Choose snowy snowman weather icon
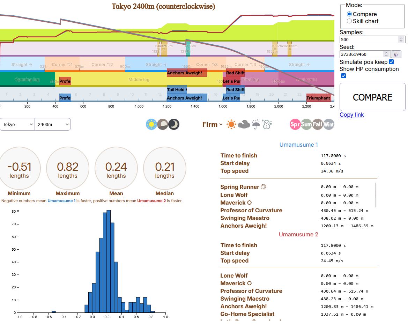This screenshot has height=324, width=408. pyautogui.click(x=267, y=124)
